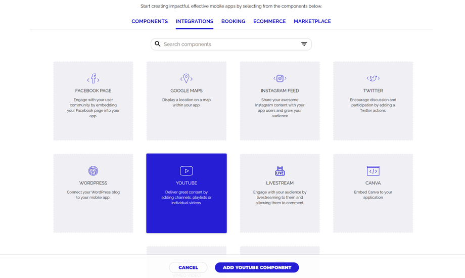Select the Twitter title text
Viewport: 465px width, 278px height.
pyautogui.click(x=373, y=91)
